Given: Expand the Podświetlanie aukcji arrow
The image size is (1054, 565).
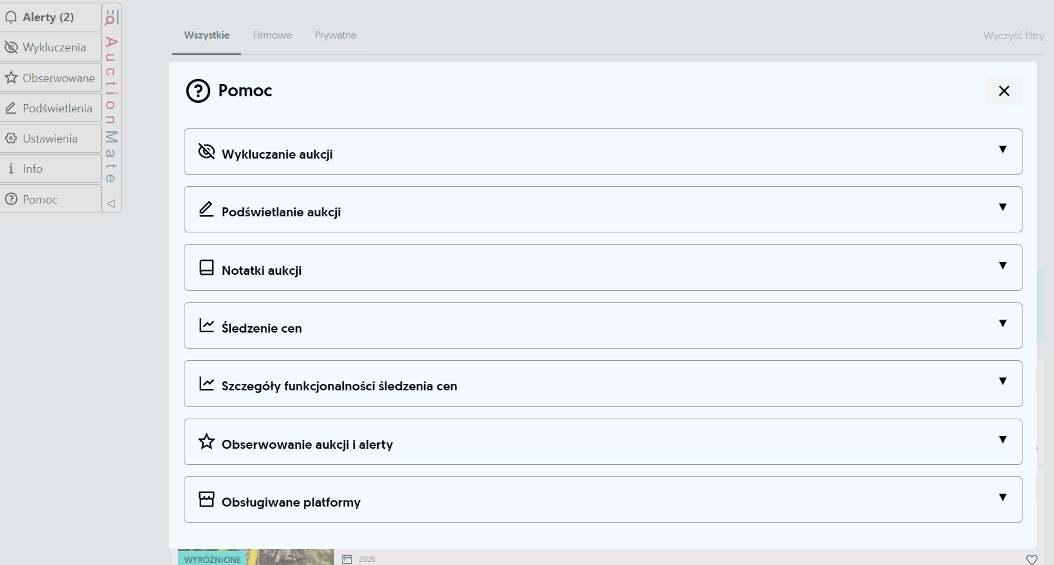Looking at the screenshot, I should [x=1002, y=207].
